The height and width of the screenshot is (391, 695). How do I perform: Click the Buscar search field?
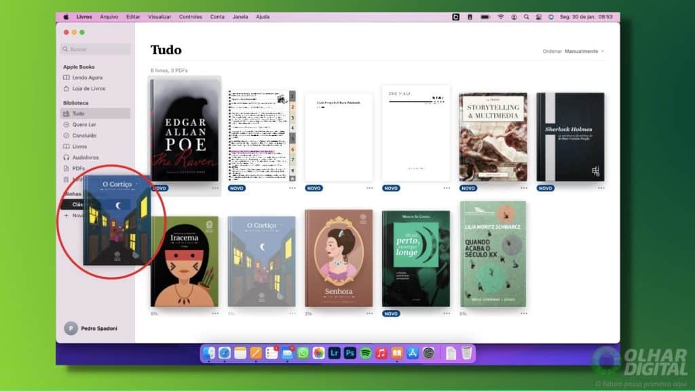pyautogui.click(x=95, y=49)
